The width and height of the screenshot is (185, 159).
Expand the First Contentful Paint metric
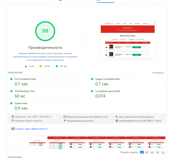point(46,82)
